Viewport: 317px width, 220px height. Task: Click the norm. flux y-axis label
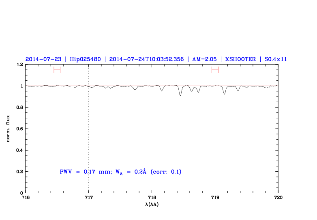point(8,129)
